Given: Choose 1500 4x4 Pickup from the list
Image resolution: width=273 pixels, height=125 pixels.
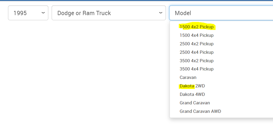Looking at the screenshot, I should [196, 35].
